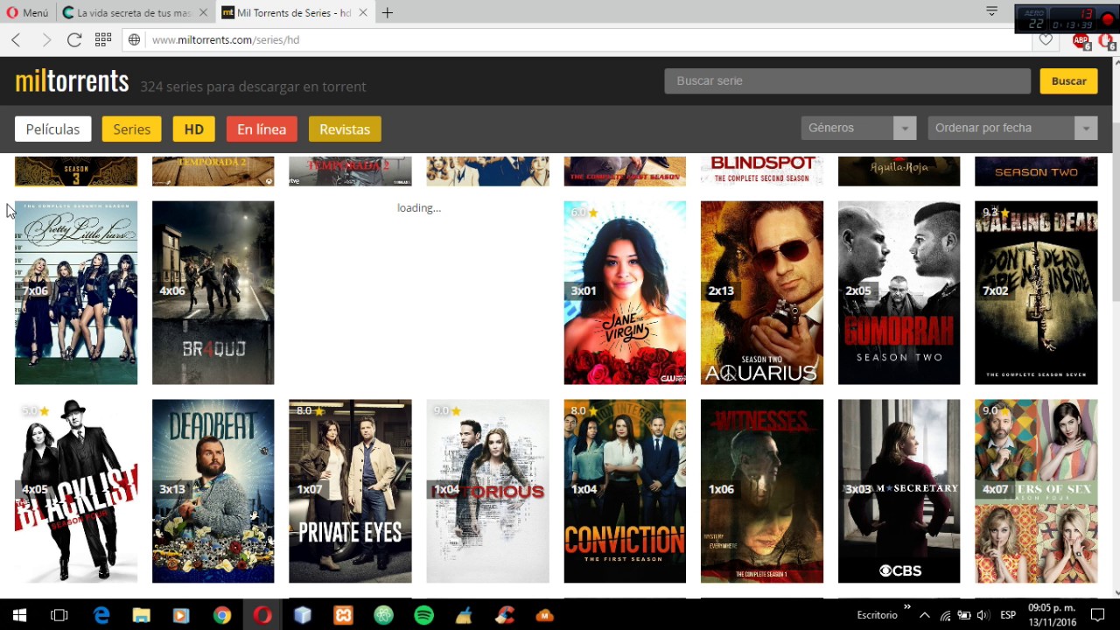Open the Revistas section
1120x630 pixels.
345,129
